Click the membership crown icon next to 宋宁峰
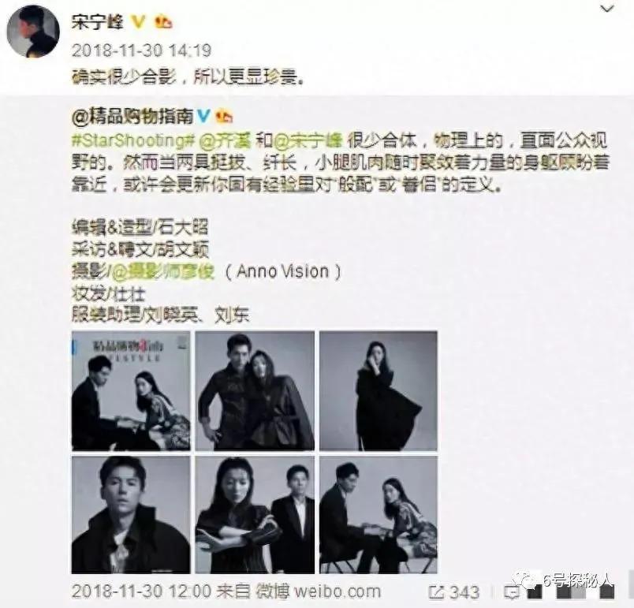The height and width of the screenshot is (608, 634). tap(163, 22)
